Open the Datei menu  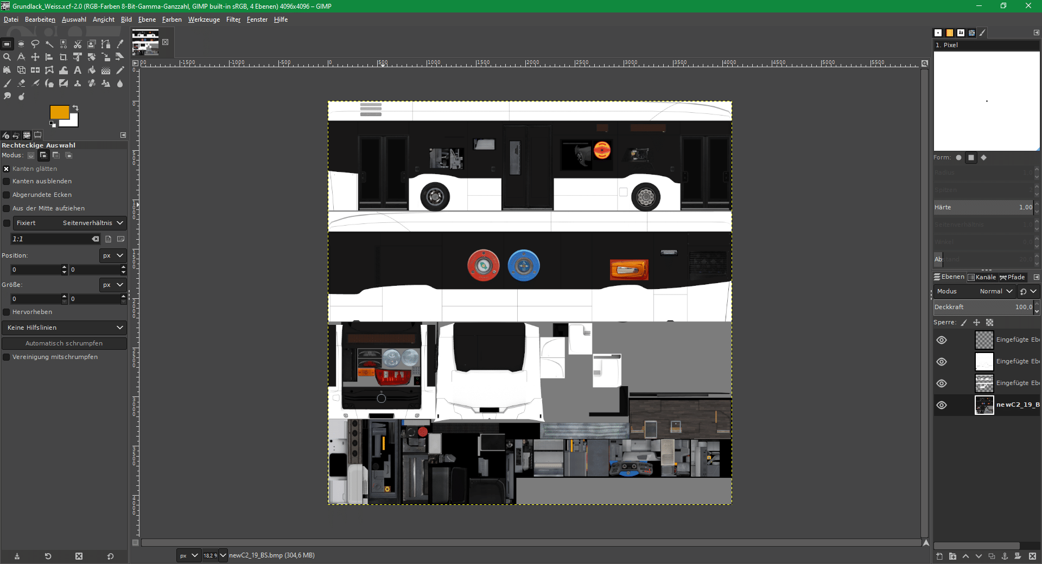pyautogui.click(x=11, y=20)
